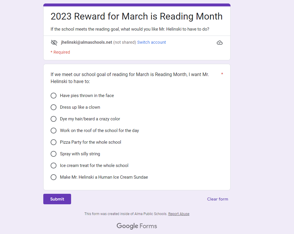Choose "Pizza Party for the whole school"
The image size is (294, 234).
54,142
